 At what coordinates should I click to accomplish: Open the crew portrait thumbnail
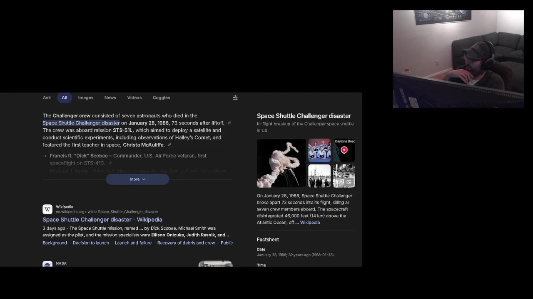pos(319,150)
